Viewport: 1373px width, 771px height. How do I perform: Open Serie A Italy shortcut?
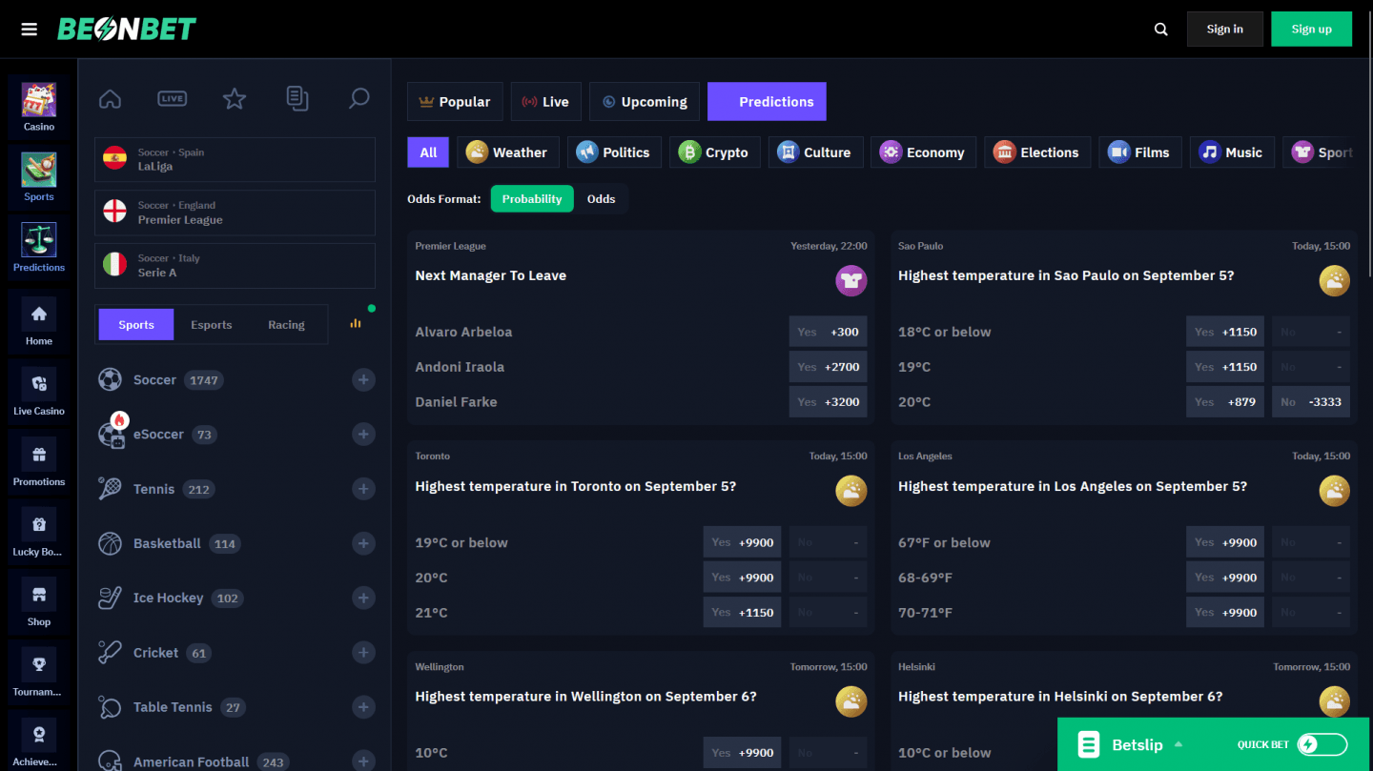click(x=235, y=265)
